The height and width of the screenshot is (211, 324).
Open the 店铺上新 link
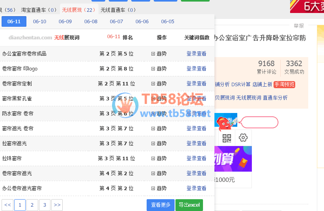263,85
